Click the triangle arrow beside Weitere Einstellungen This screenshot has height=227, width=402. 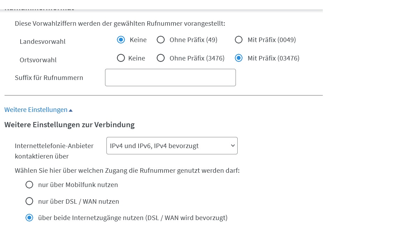coord(71,110)
